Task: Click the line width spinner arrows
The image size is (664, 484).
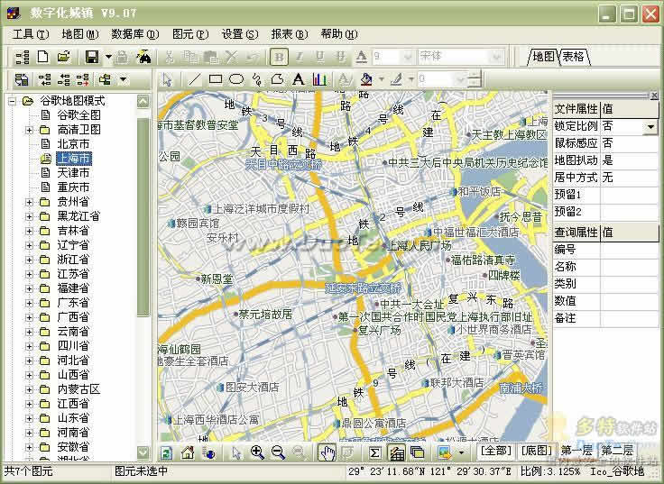Action: [x=476, y=79]
